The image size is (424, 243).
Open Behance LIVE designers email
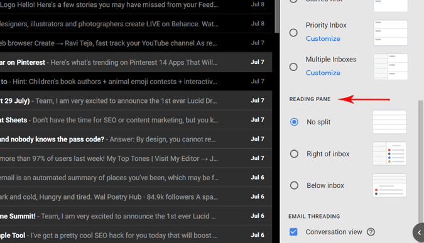coord(136,24)
